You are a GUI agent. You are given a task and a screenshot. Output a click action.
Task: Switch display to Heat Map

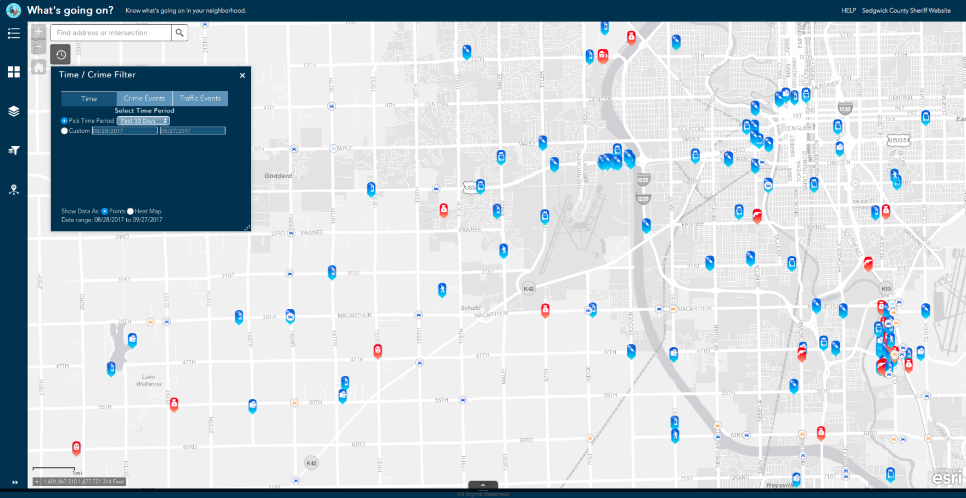tap(130, 211)
